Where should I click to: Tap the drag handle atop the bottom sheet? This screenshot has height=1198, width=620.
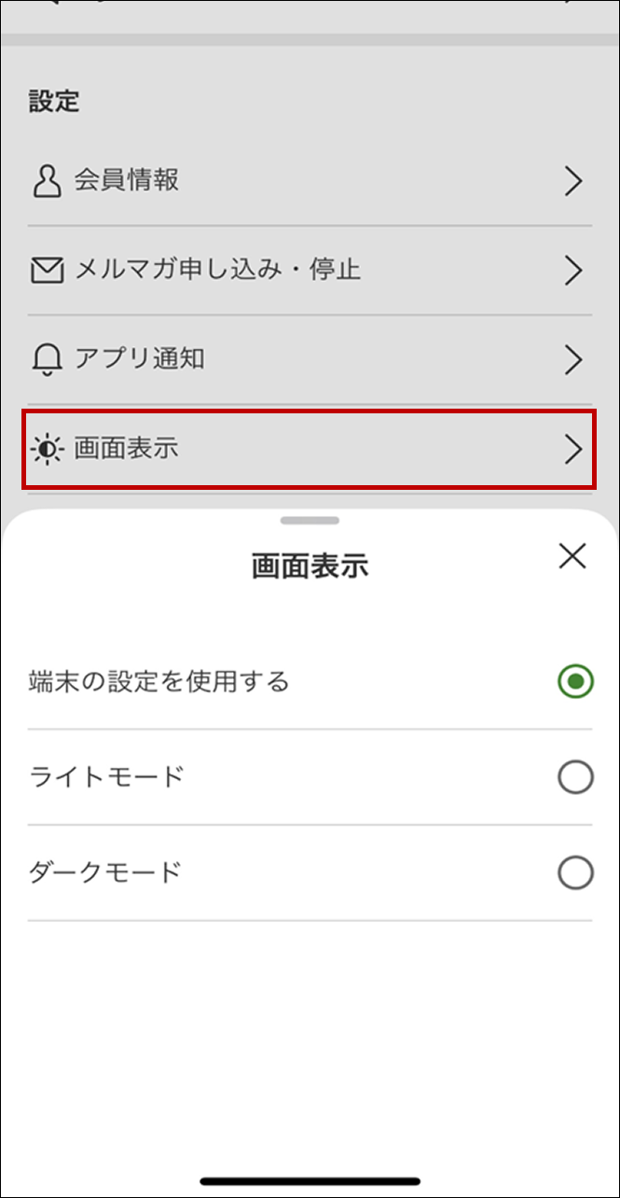[x=310, y=521]
